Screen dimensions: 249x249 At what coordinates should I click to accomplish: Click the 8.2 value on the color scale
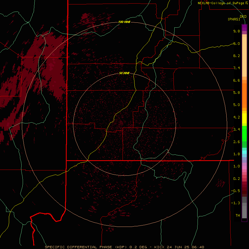coord(237,56)
